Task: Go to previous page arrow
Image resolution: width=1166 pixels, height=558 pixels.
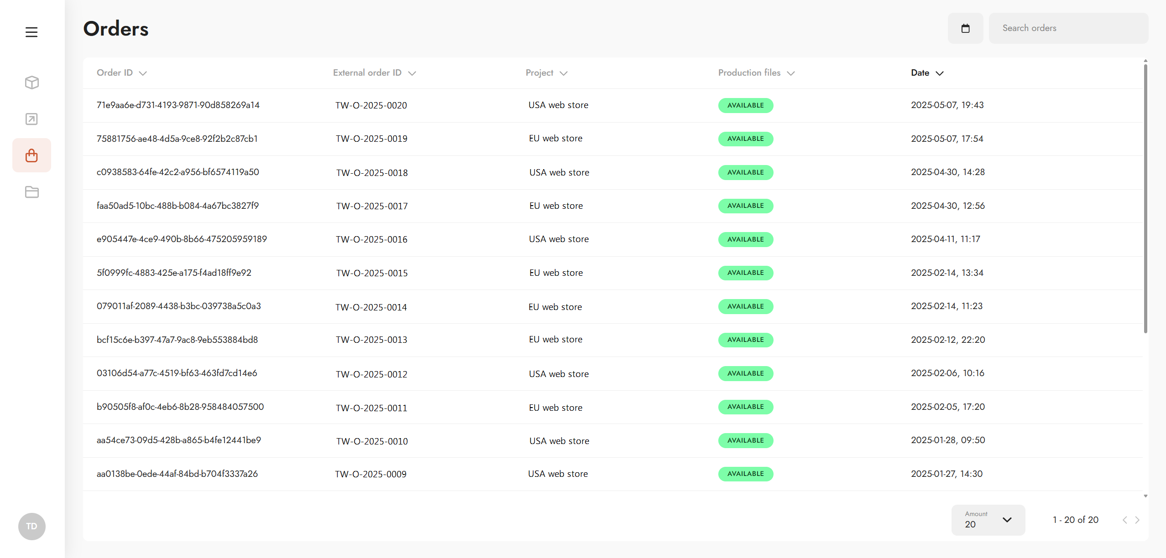Action: click(x=1125, y=520)
